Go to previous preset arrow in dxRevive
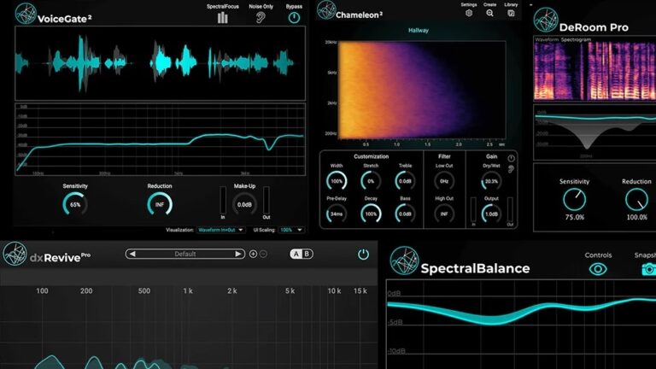The height and width of the screenshot is (369, 656). click(132, 254)
